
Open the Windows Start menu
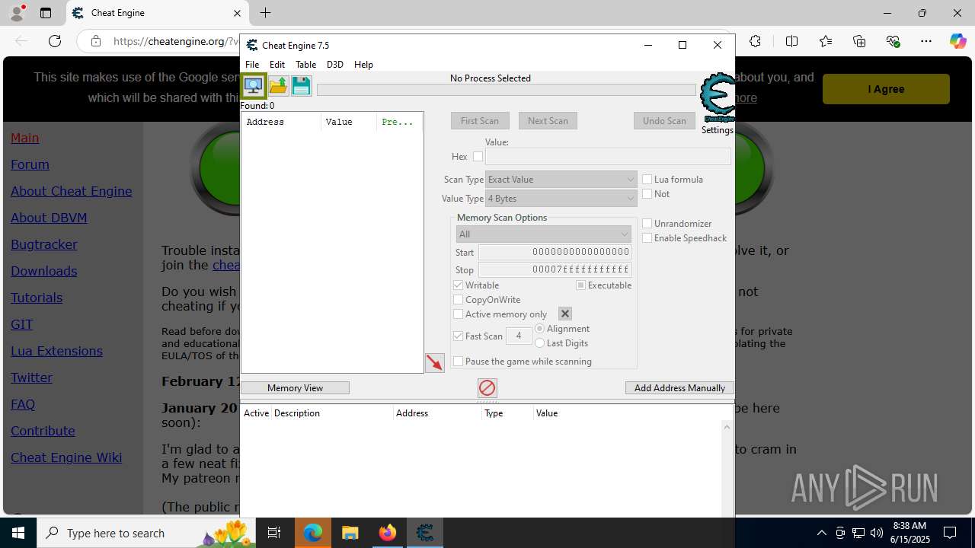(18, 533)
